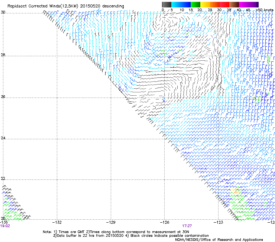Click the blue 10-15 knots legend segment
275x242 pixels.
point(186,4)
